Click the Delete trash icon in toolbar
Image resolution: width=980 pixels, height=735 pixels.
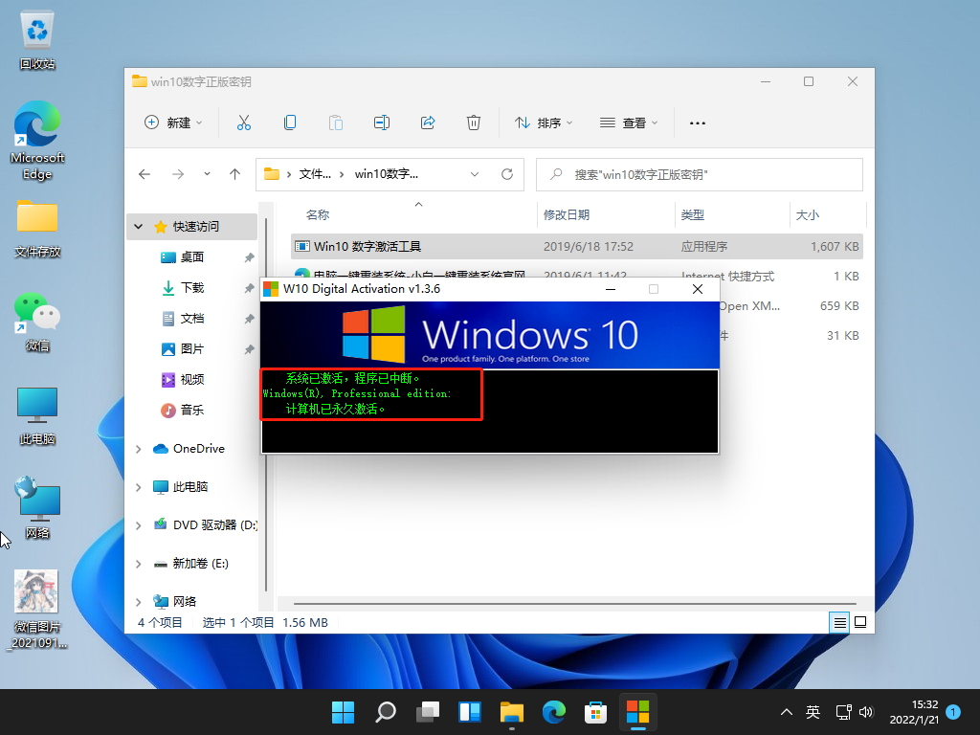tap(473, 122)
